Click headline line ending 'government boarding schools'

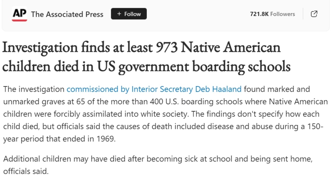(x=146, y=67)
